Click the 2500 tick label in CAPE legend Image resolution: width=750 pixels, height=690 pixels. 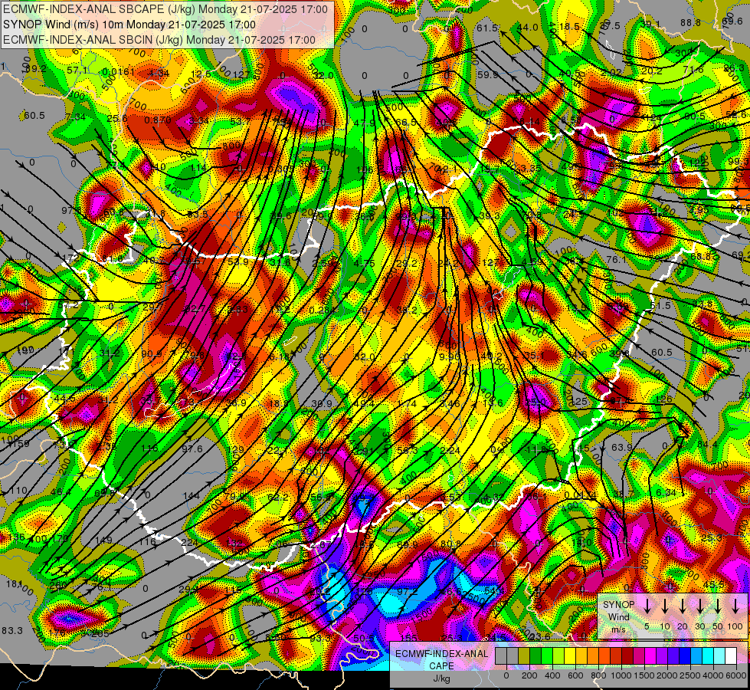tap(690, 675)
